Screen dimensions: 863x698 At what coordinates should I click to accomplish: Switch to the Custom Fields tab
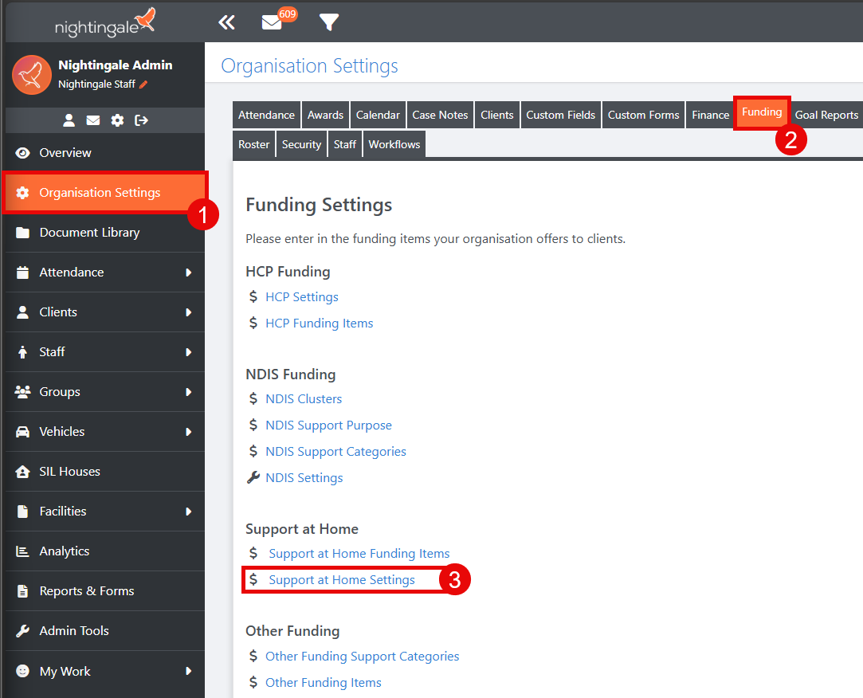pos(561,115)
